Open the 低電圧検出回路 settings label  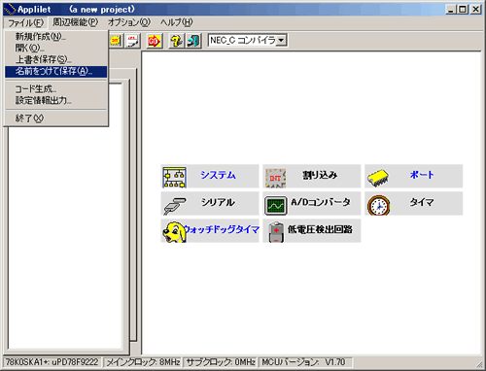pyautogui.click(x=320, y=229)
